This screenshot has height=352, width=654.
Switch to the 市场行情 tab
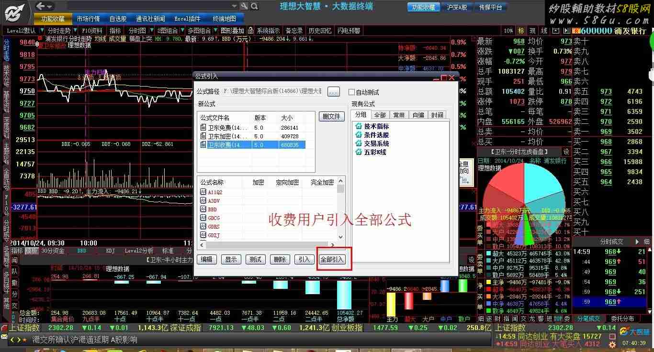click(88, 19)
